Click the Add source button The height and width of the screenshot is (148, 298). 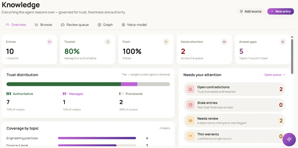click(251, 11)
